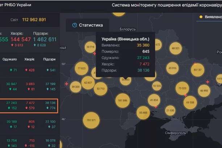Select the 181 886 map bubble
The image size is (222, 148).
pyautogui.click(x=123, y=100)
